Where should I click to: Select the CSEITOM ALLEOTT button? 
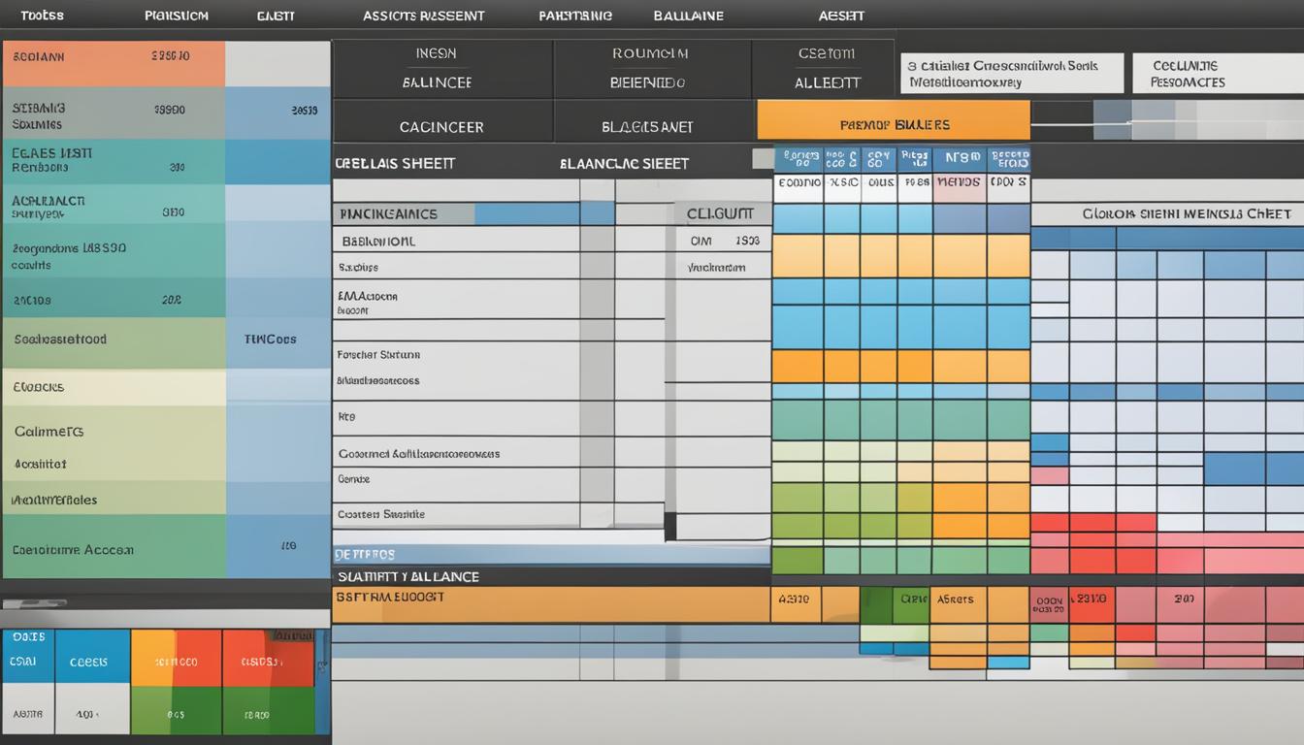click(x=825, y=69)
